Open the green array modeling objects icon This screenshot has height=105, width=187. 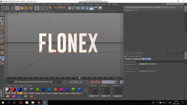pyautogui.click(x=83, y=8)
